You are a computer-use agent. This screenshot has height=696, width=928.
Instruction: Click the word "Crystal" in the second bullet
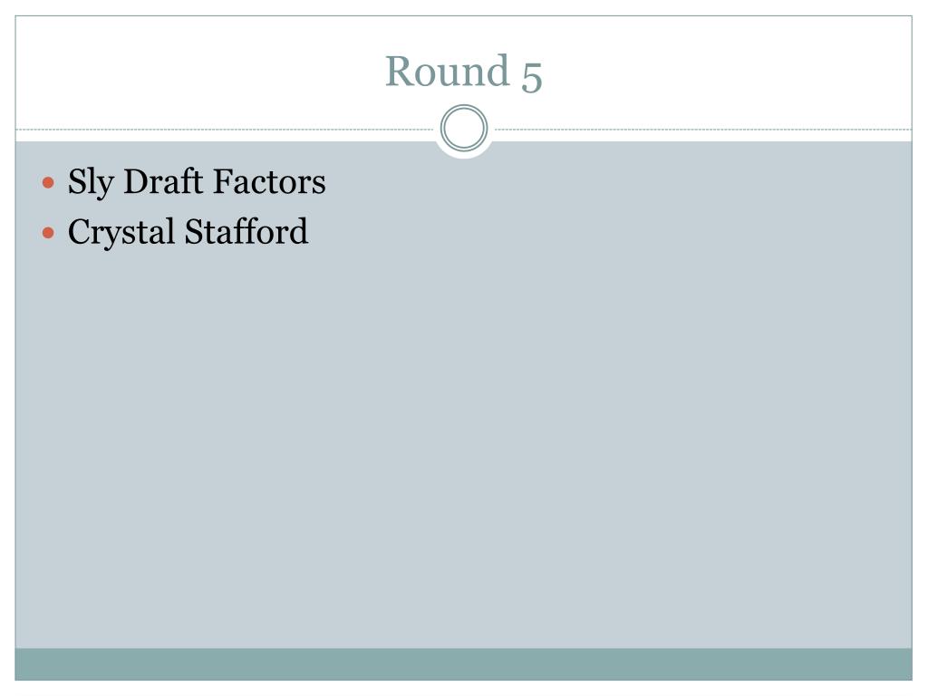click(121, 233)
